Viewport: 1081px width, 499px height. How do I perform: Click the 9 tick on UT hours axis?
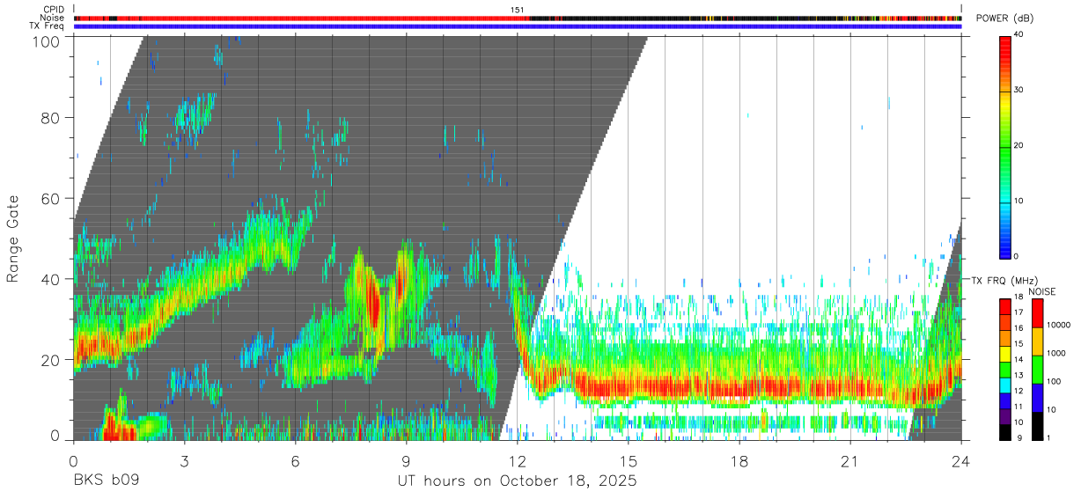point(406,461)
